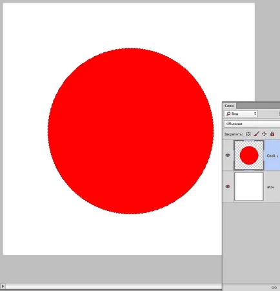Click the lock all padlock icon
This screenshot has width=280, height=291.
coord(272,134)
